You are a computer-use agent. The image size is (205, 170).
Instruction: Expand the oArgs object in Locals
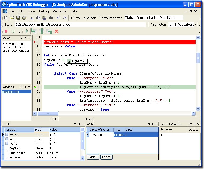tap(7, 144)
